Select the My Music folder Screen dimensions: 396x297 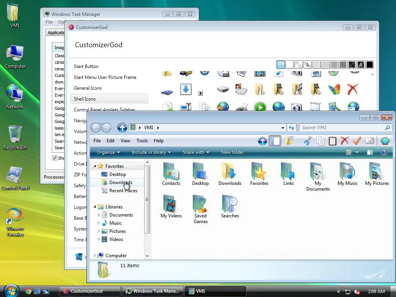click(348, 174)
